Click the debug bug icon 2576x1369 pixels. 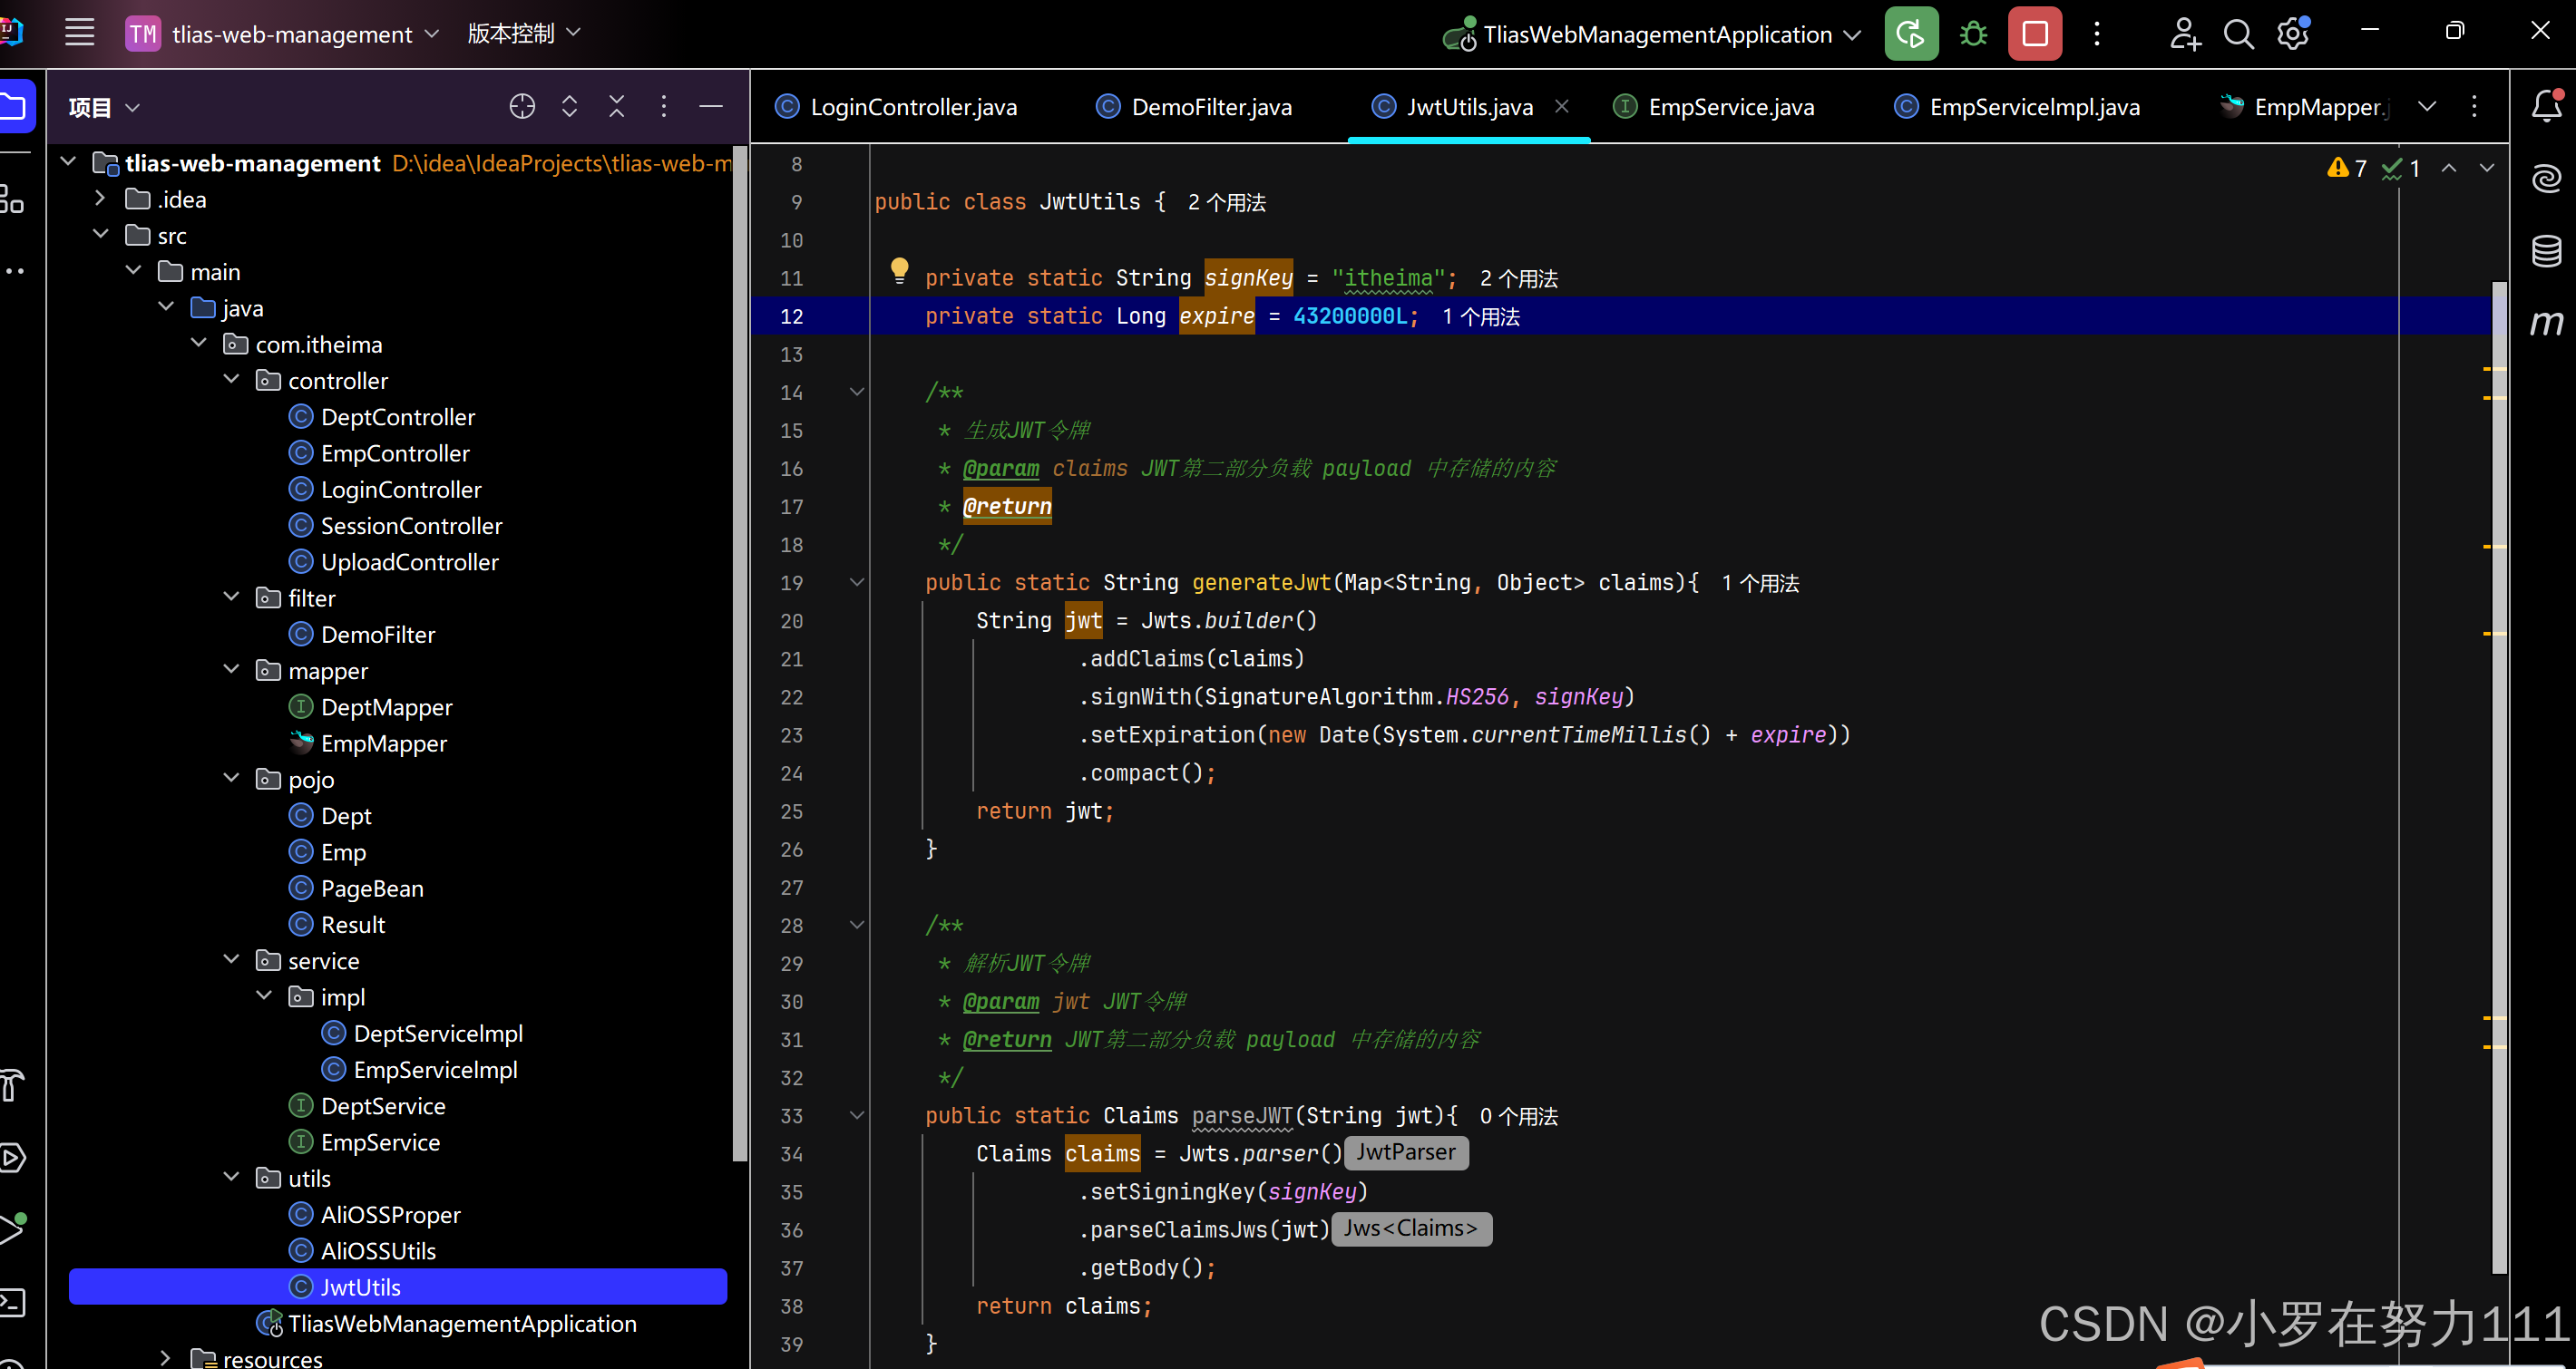click(x=1972, y=34)
